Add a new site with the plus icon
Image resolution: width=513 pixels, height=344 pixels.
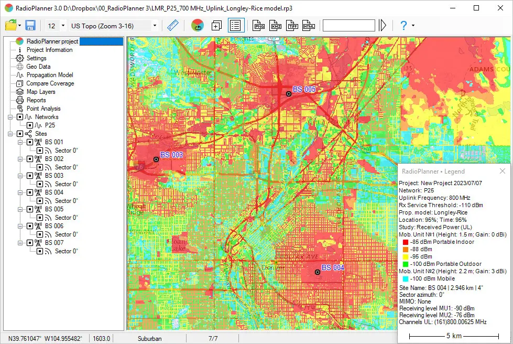[216, 25]
